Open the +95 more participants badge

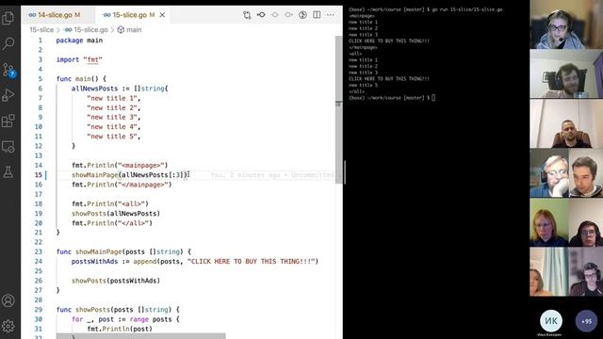[x=586, y=321]
